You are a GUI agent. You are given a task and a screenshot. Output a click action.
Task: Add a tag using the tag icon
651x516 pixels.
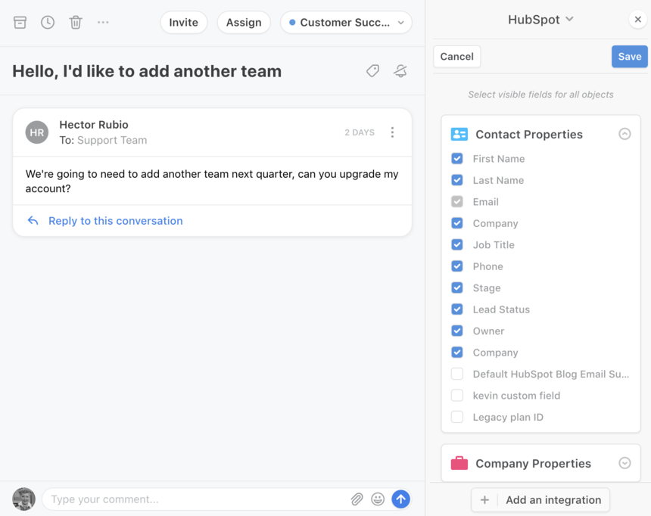coord(372,71)
